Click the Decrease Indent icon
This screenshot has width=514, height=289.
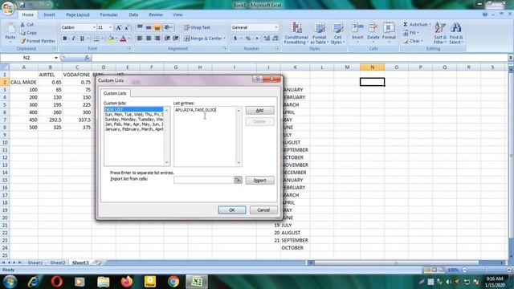coord(167,39)
